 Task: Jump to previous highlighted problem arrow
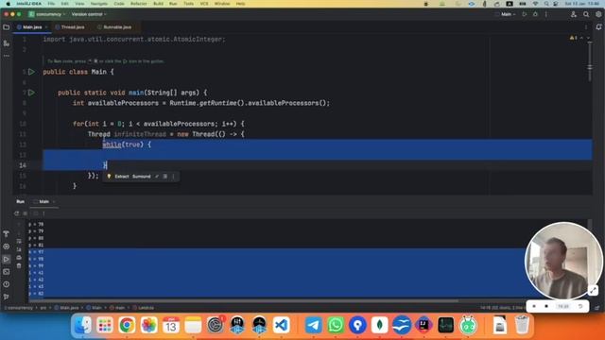point(582,38)
